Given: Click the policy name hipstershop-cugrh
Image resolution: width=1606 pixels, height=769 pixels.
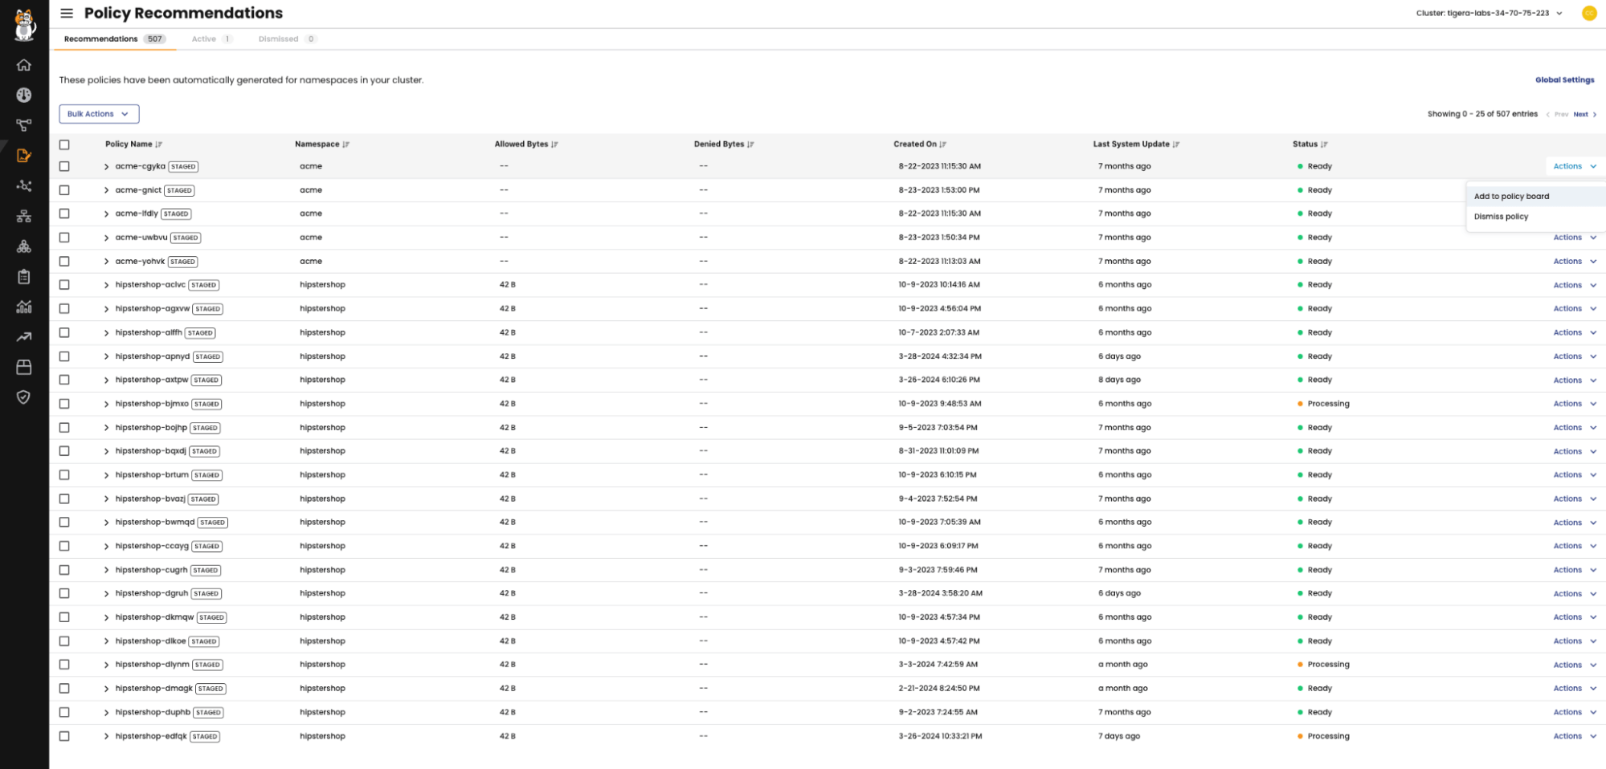Looking at the screenshot, I should [x=151, y=570].
